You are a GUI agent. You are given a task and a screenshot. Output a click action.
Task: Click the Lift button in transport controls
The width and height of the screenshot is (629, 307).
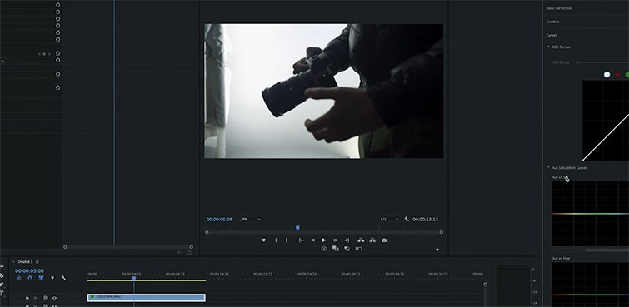click(361, 240)
